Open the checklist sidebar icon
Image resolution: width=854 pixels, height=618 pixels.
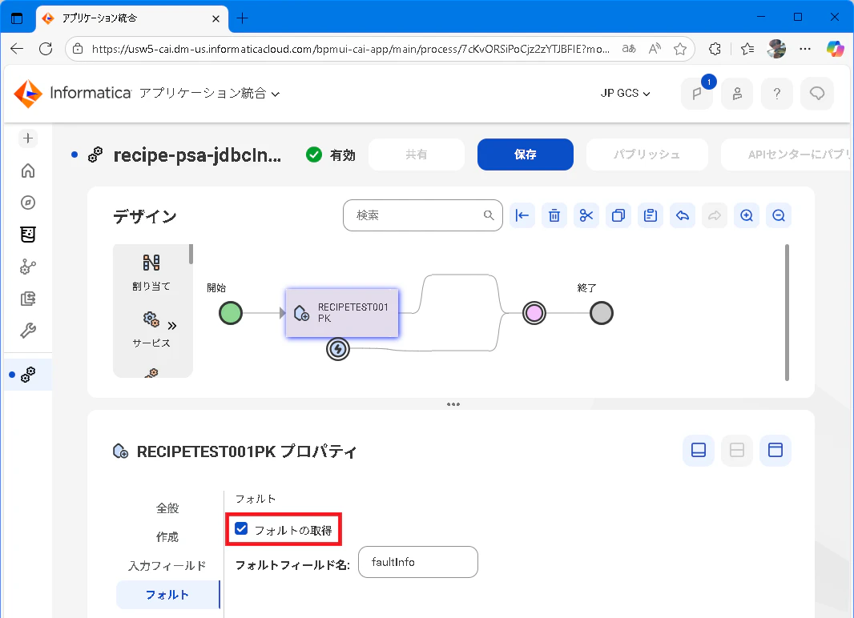click(x=28, y=235)
